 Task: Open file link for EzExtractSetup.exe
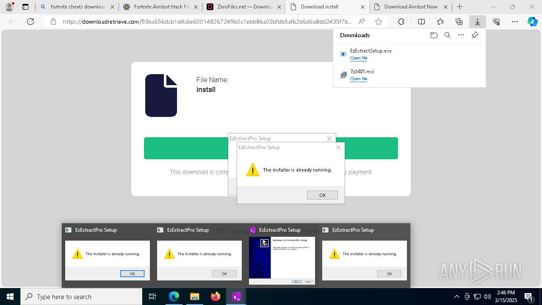pos(359,58)
